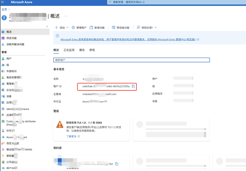Image resolution: width=246 pixels, height=171 pixels.
Task: Go to the 主页 breadcrumb link
Action: coord(4,9)
